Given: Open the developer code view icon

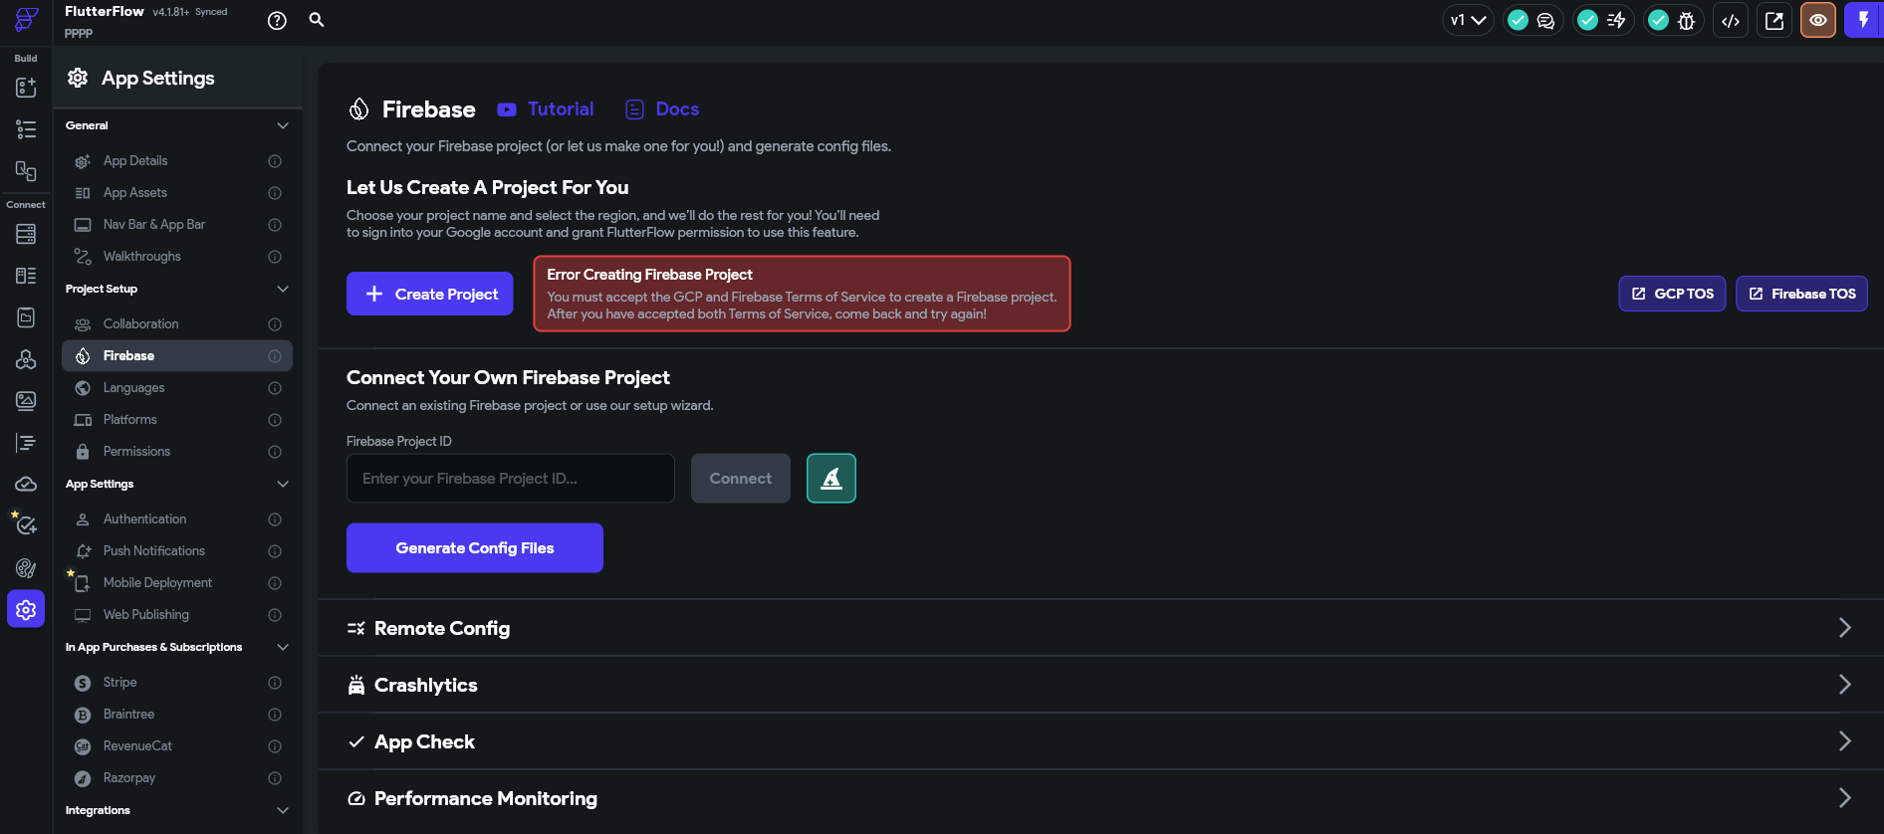Looking at the screenshot, I should click(1731, 20).
